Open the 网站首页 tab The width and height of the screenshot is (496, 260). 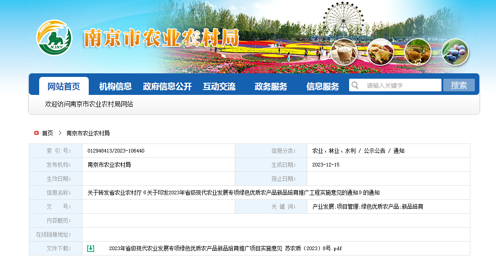click(x=64, y=86)
